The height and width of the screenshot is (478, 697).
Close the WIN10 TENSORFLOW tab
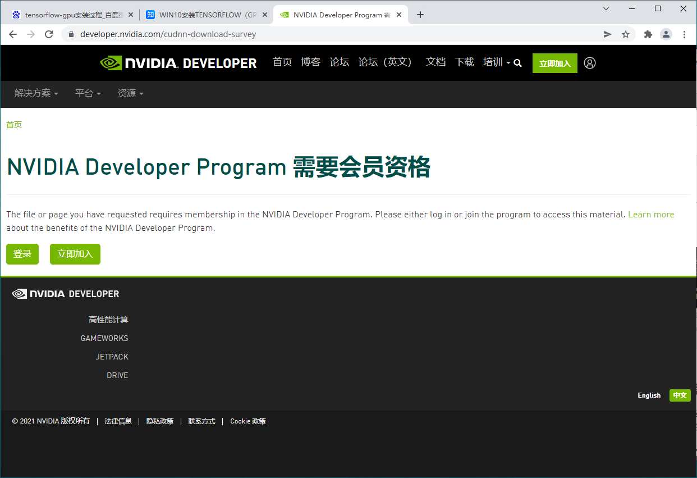click(x=265, y=15)
